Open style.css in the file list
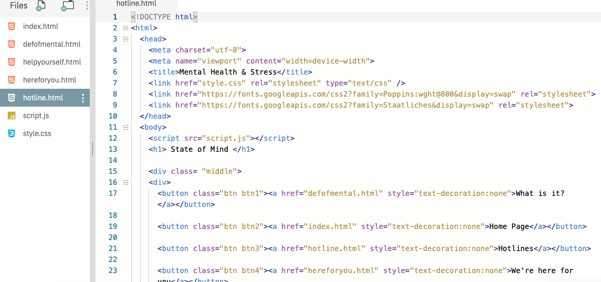 pos(37,133)
